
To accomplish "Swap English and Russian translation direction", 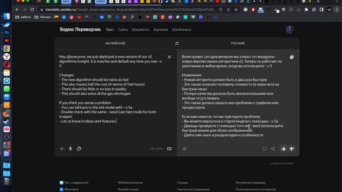I will [177, 43].
